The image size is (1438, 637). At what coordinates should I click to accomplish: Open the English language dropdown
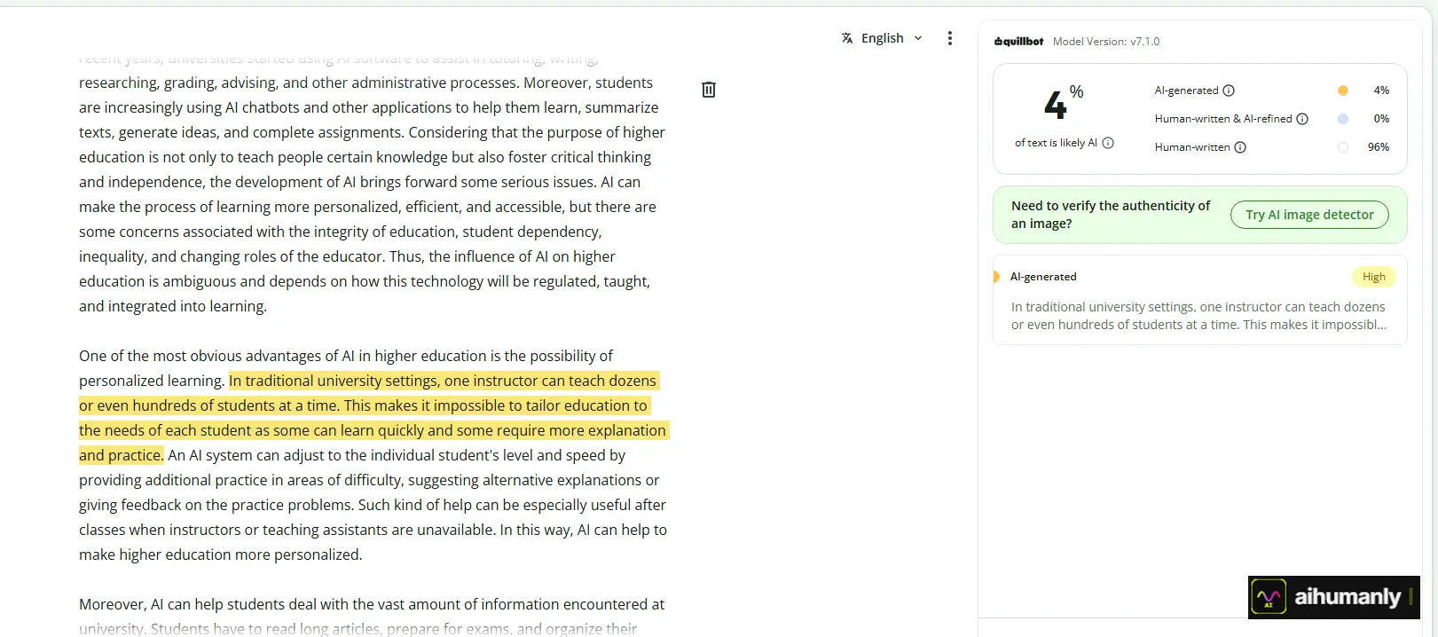click(882, 38)
